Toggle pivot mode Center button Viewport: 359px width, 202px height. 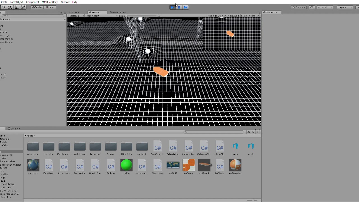(x=37, y=7)
